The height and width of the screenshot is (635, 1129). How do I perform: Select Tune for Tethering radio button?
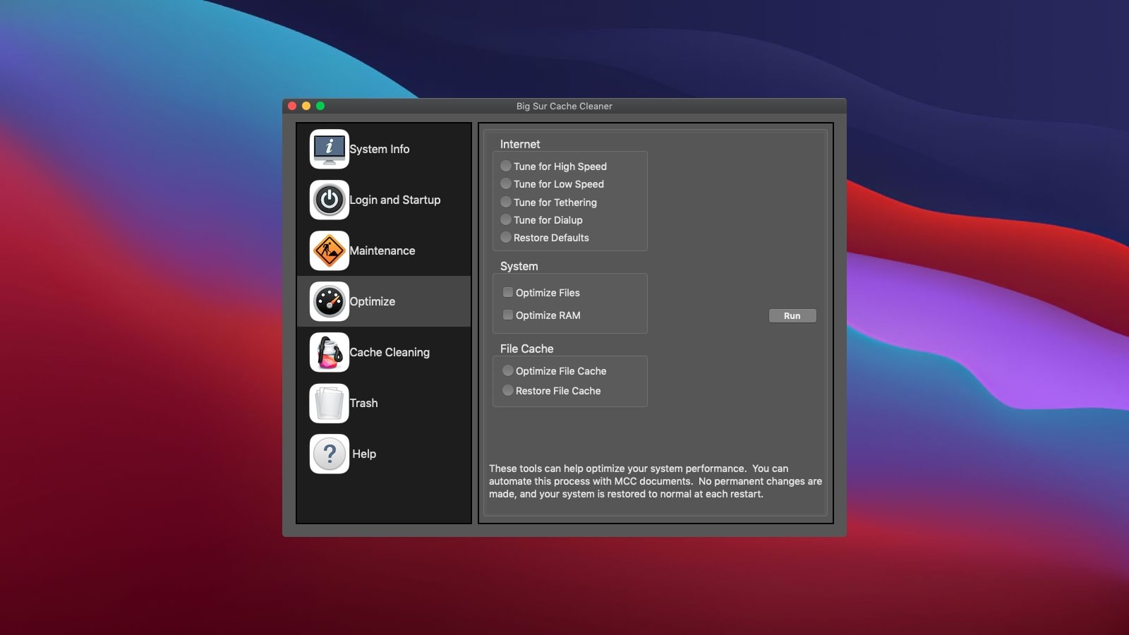click(x=506, y=202)
